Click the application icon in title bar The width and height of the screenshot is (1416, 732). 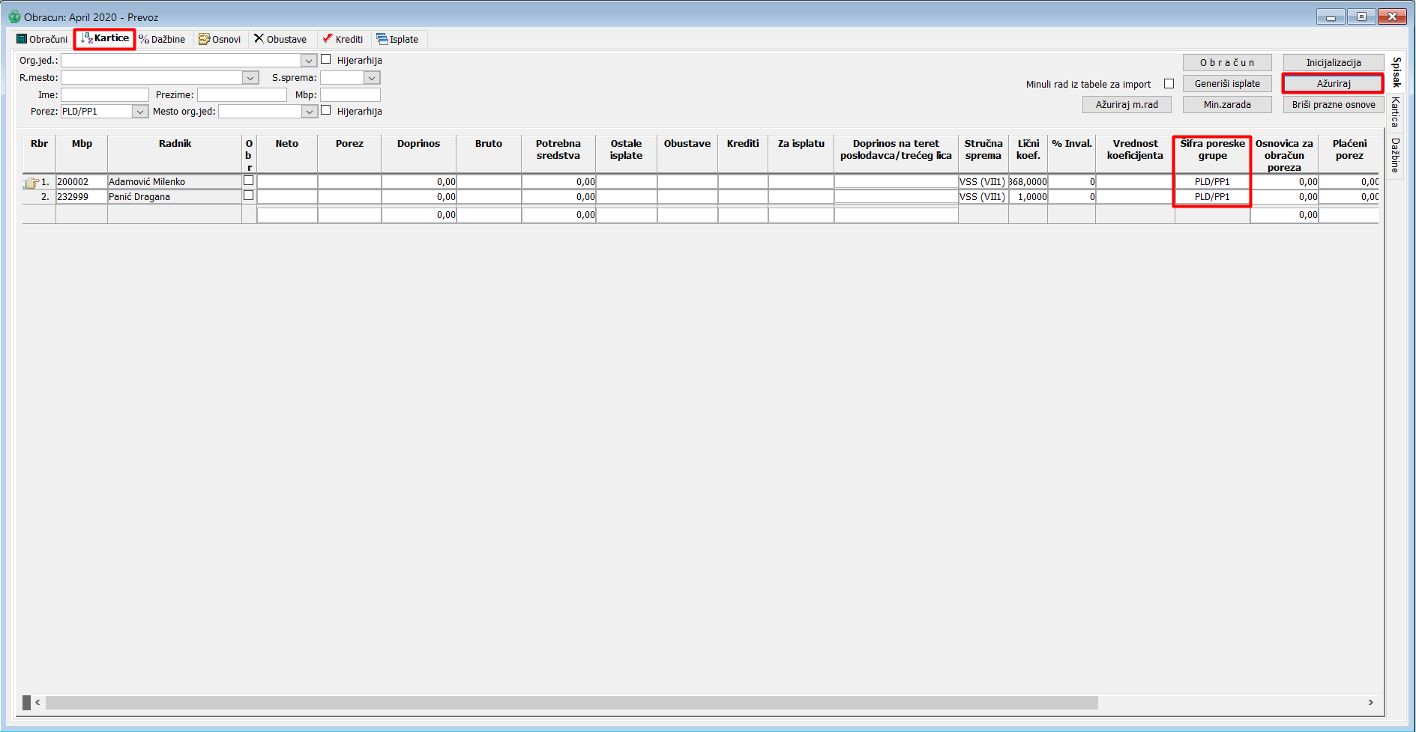14,16
